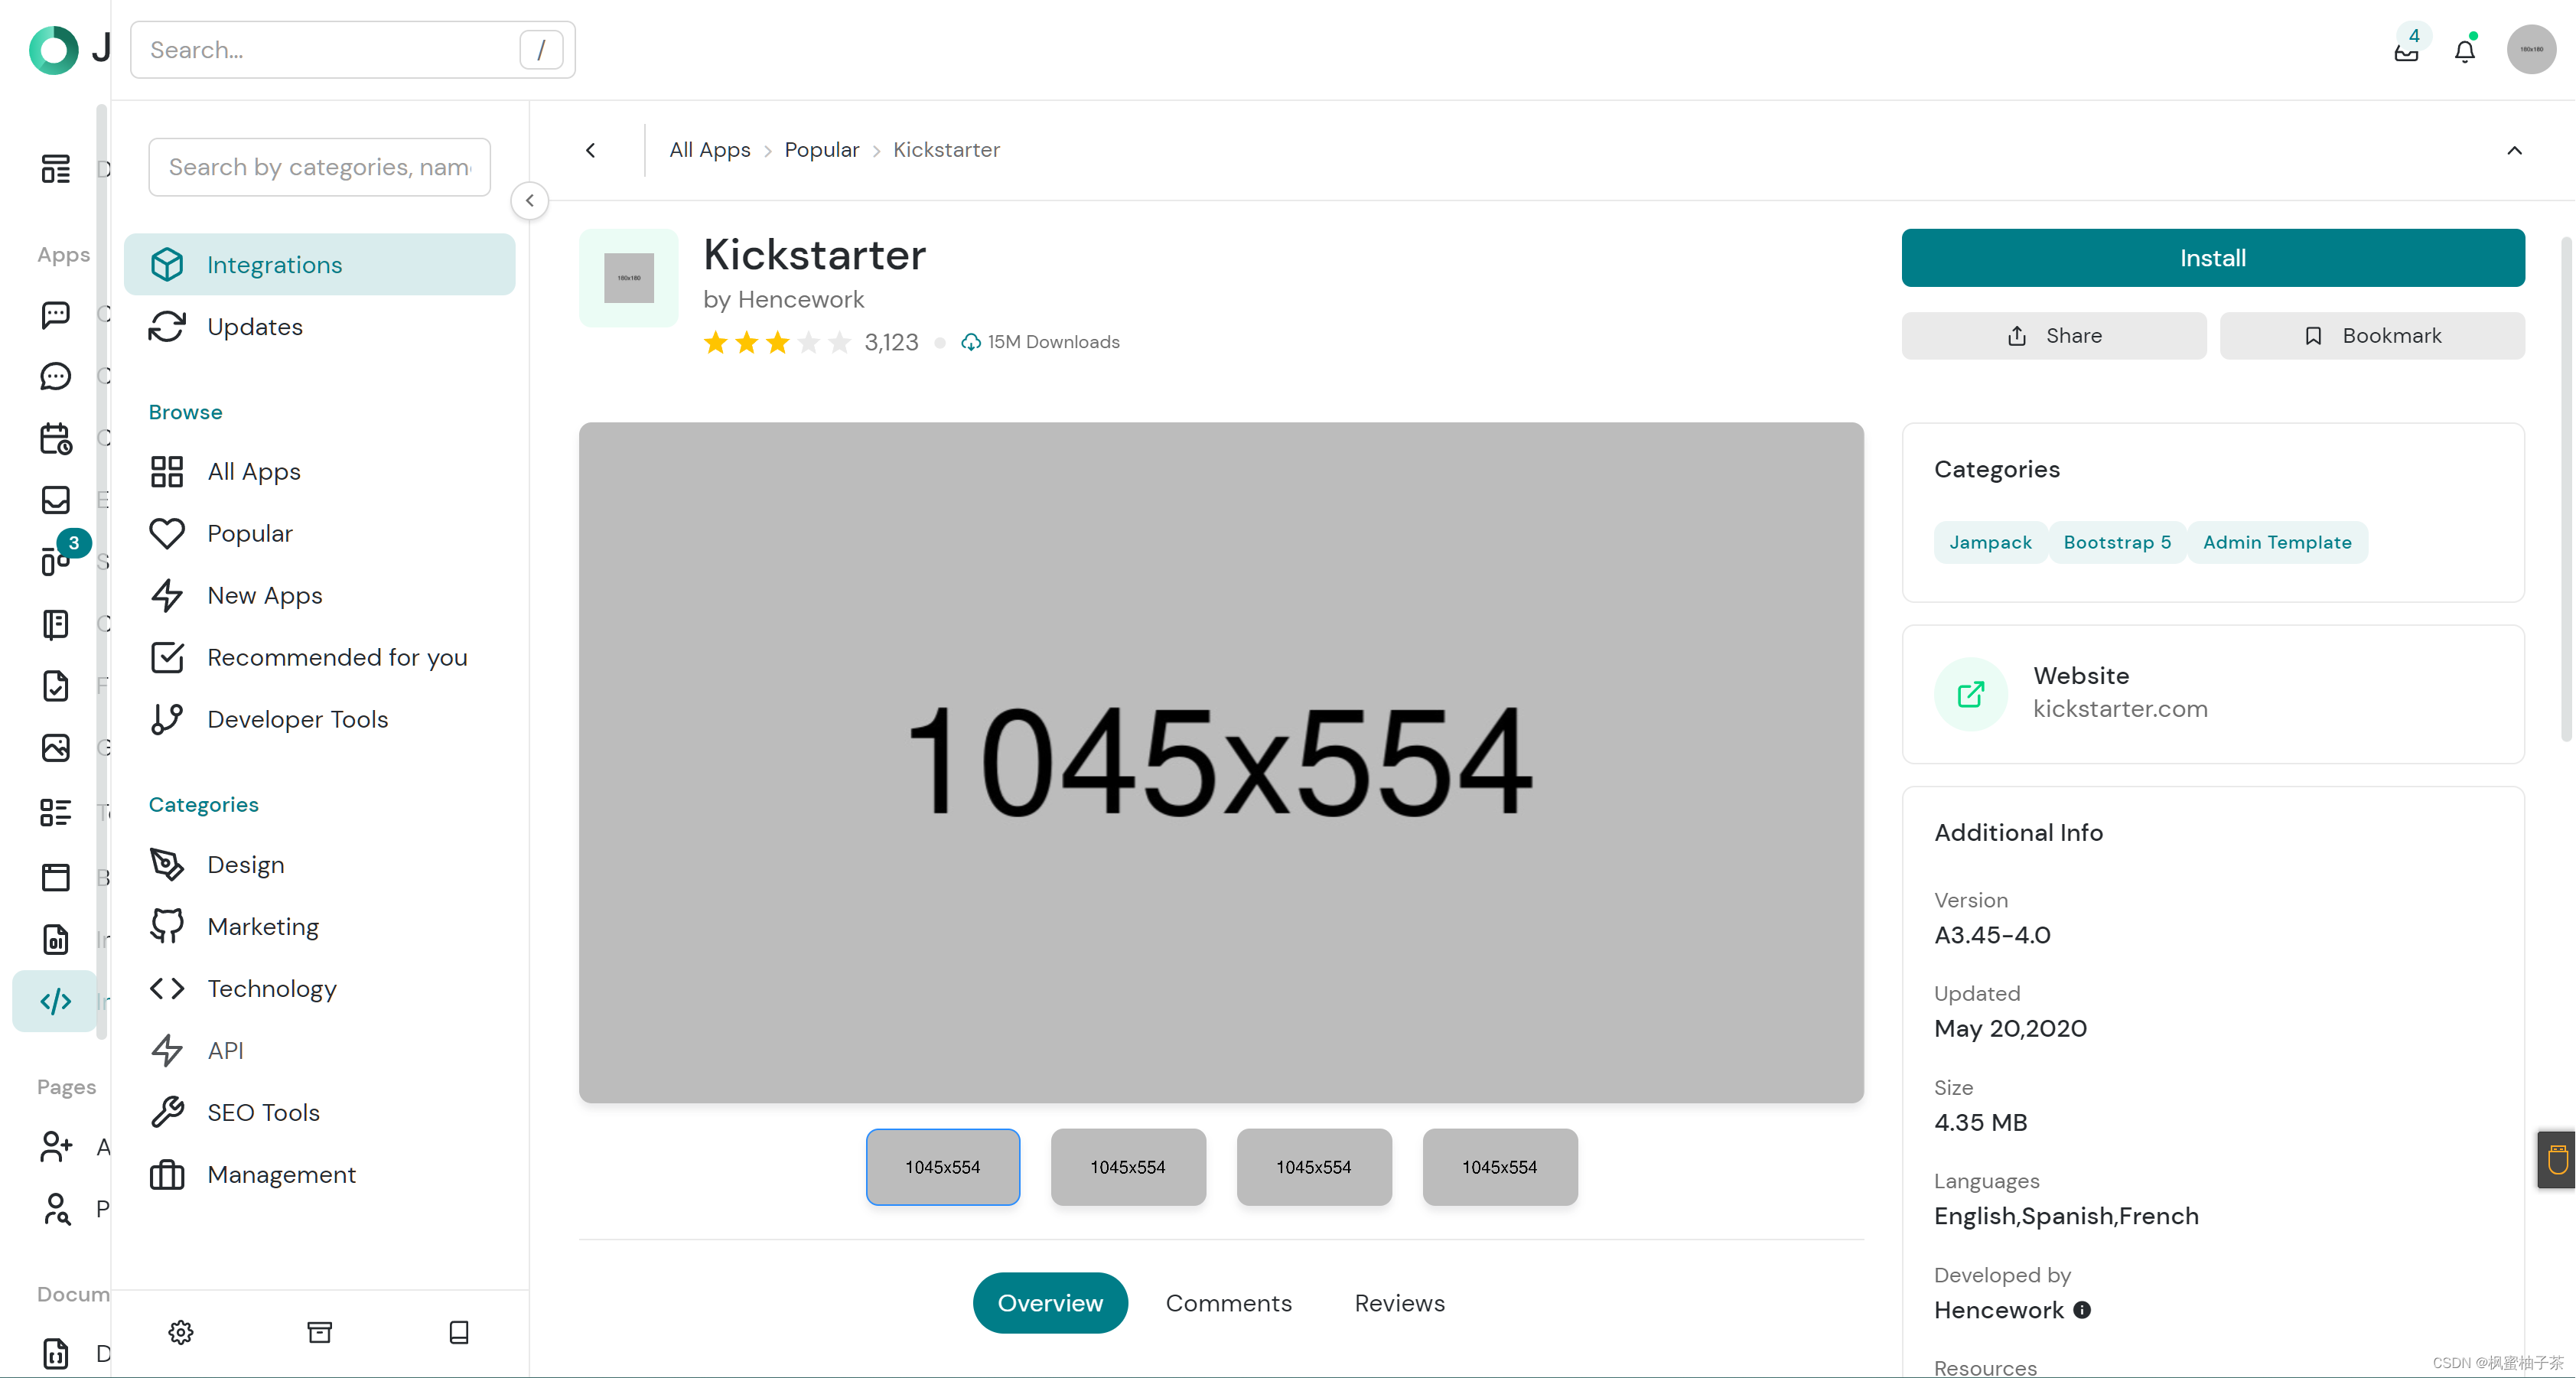
Task: Select the Management category
Action: pyautogui.click(x=320, y=1175)
